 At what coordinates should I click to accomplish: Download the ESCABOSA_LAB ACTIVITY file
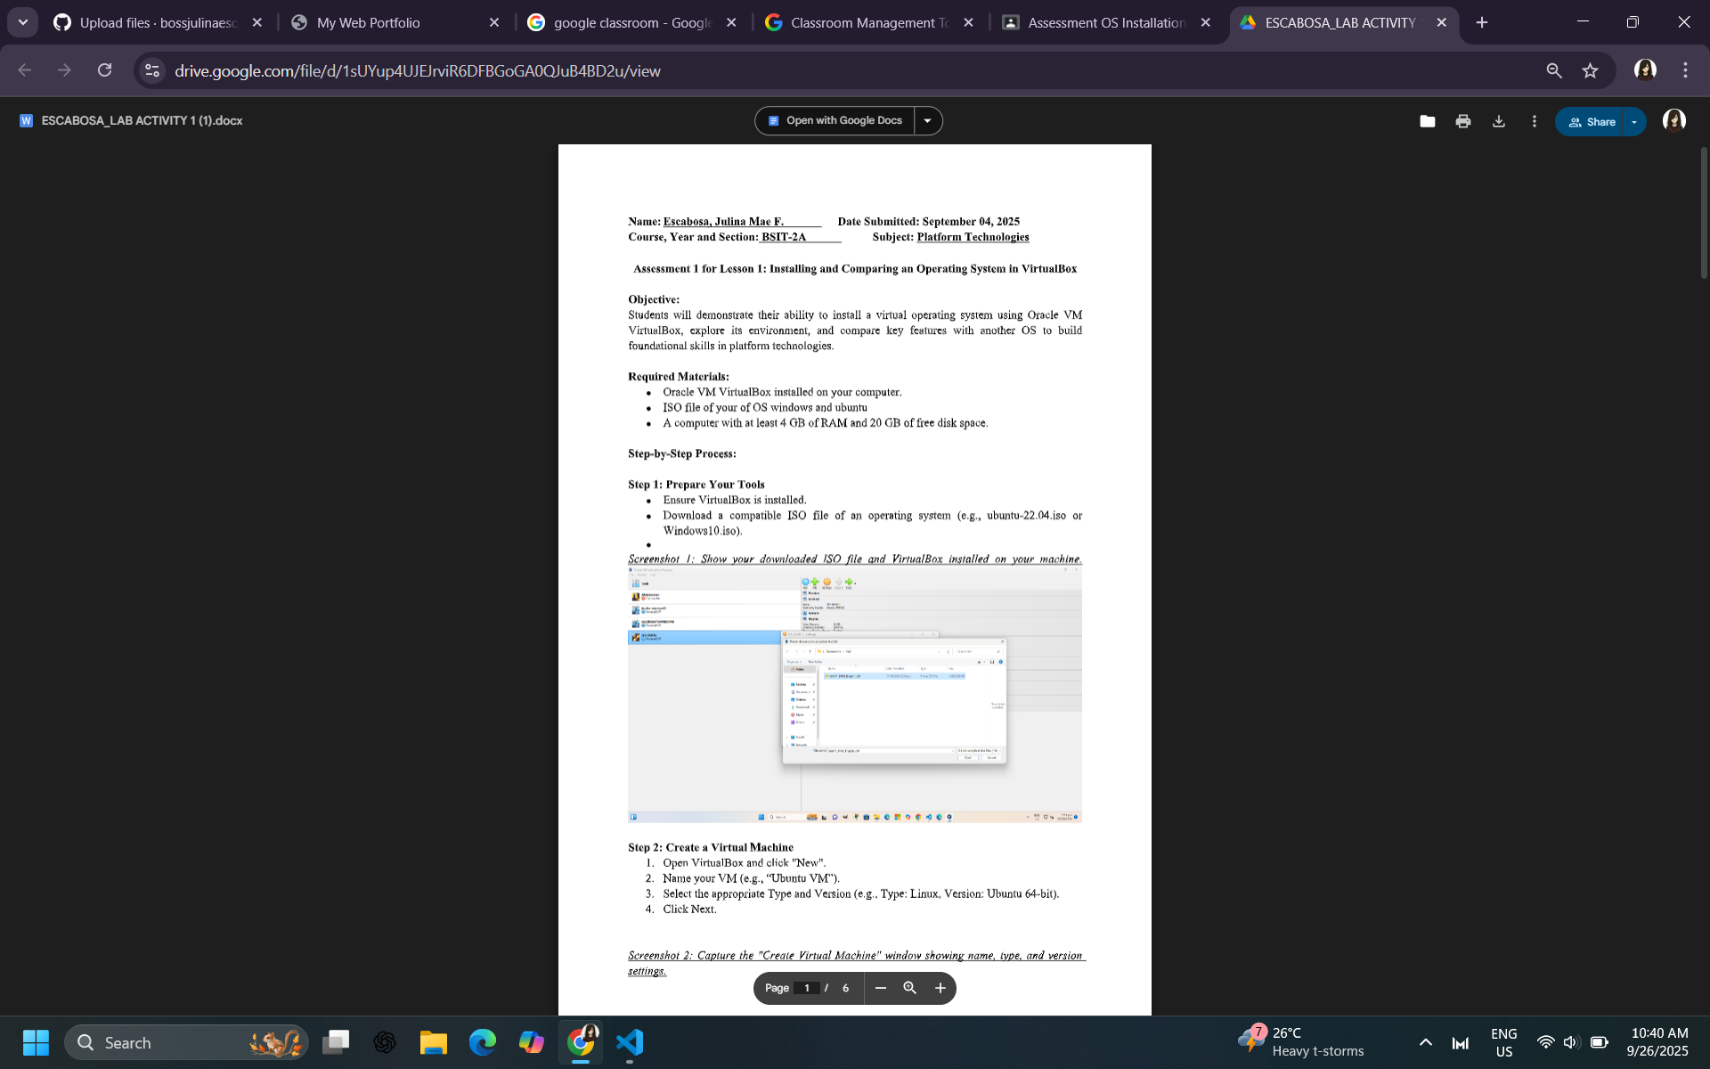pyautogui.click(x=1499, y=121)
